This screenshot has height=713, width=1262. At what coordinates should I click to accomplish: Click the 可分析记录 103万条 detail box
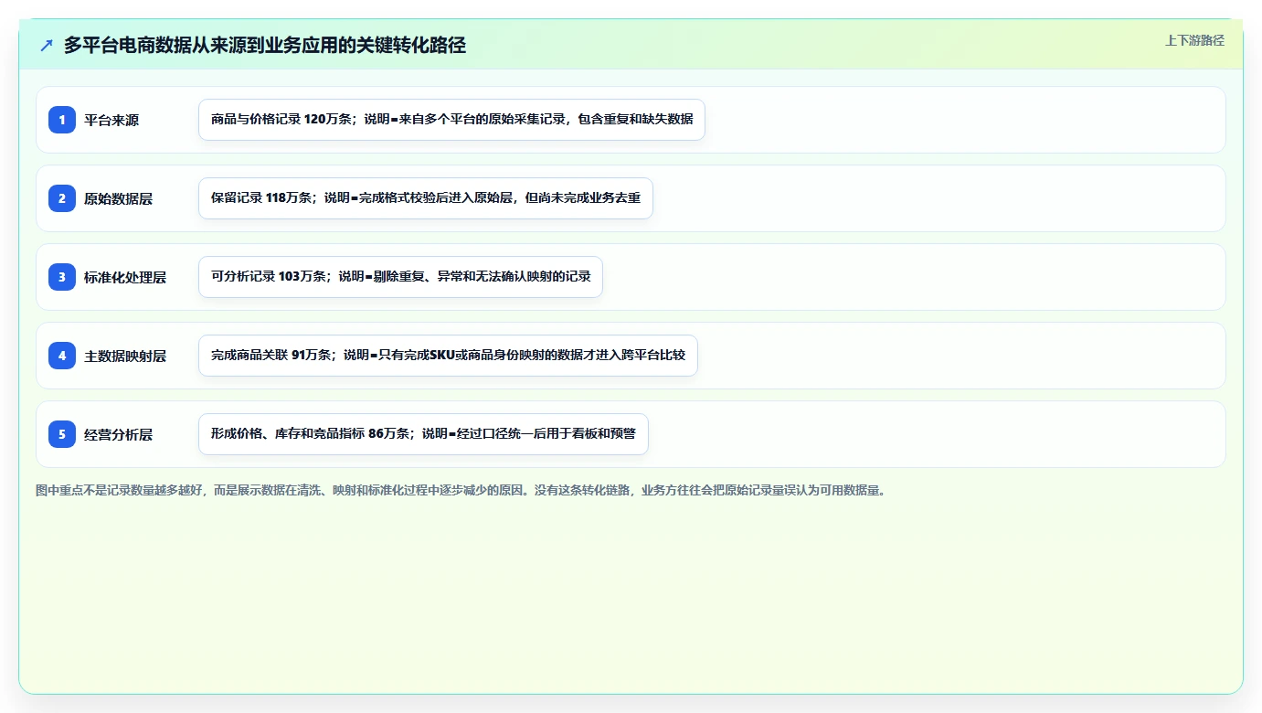(400, 277)
